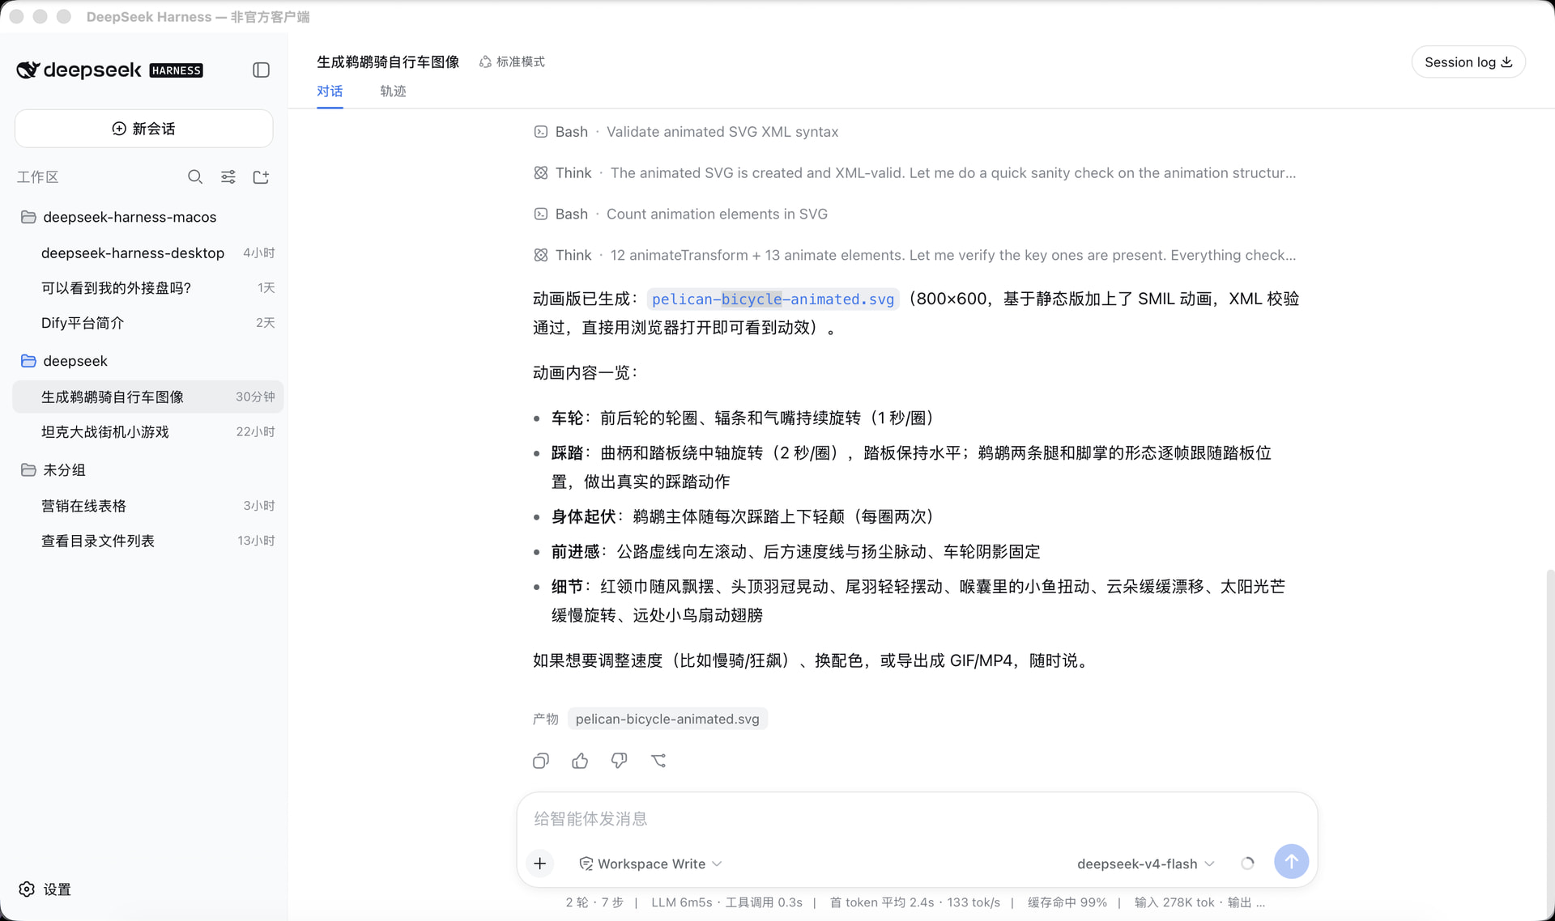Click the plus attachment button in composer
This screenshot has height=921, width=1555.
[540, 864]
